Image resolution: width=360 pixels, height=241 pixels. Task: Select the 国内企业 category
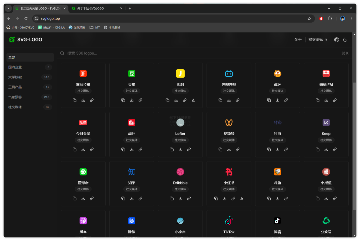coord(30,67)
